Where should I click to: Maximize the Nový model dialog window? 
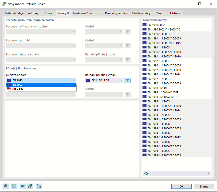pyautogui.click(x=200, y=4)
